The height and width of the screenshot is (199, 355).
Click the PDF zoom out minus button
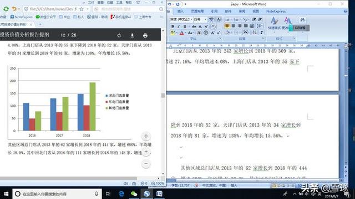[146, 164]
